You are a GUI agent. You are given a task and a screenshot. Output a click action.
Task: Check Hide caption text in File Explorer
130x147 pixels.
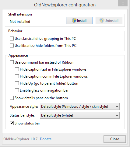click(x=17, y=69)
